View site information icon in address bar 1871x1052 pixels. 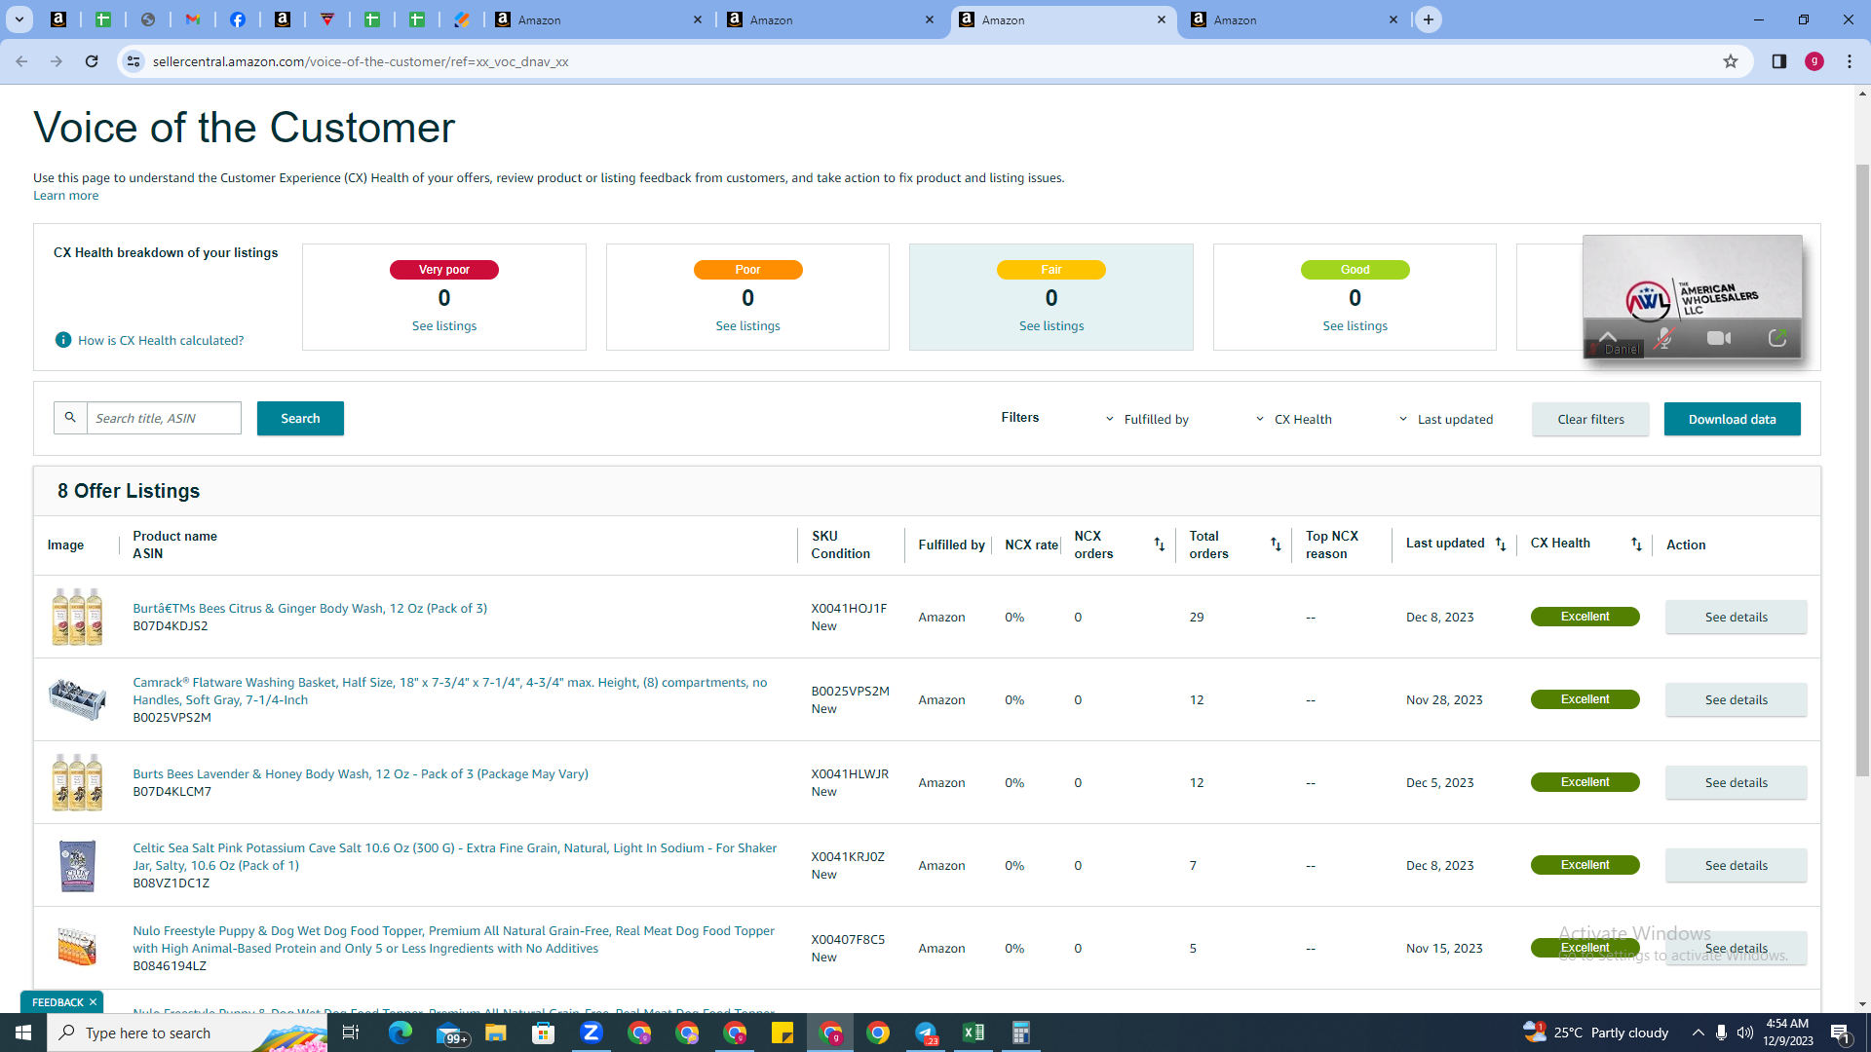click(x=134, y=61)
